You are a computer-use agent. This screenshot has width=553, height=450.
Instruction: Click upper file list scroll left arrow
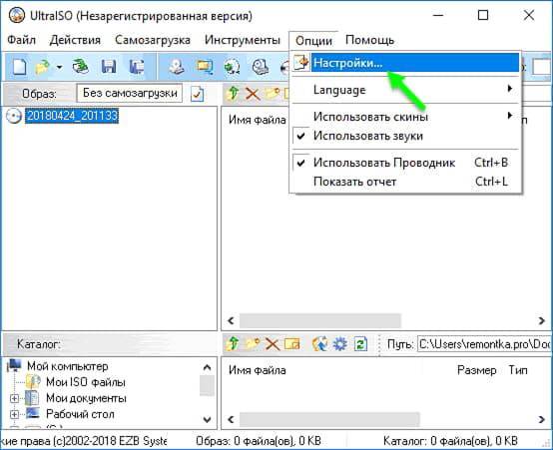[231, 320]
